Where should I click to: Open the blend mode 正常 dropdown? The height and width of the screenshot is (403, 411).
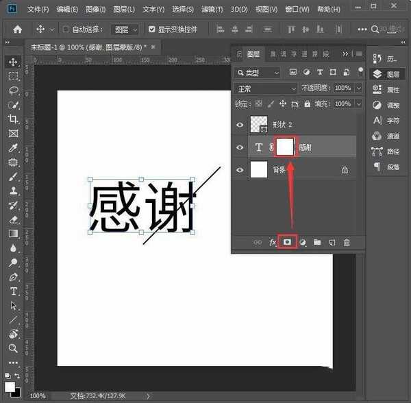(x=265, y=88)
